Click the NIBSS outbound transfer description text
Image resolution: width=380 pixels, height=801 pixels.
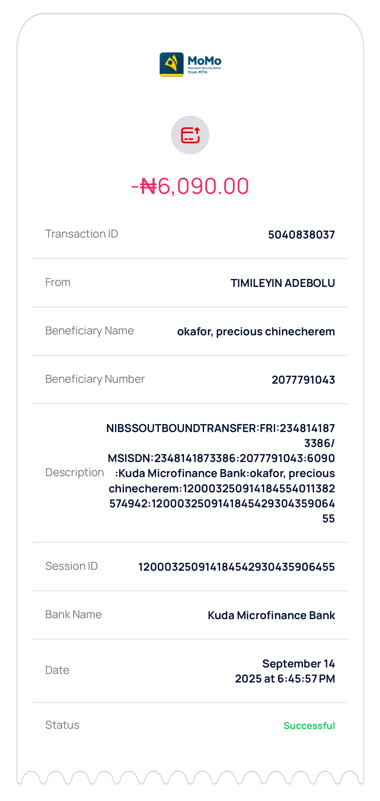tap(221, 473)
